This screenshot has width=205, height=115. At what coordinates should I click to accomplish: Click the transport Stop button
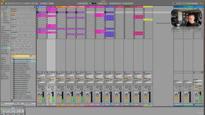[x=93, y=4]
